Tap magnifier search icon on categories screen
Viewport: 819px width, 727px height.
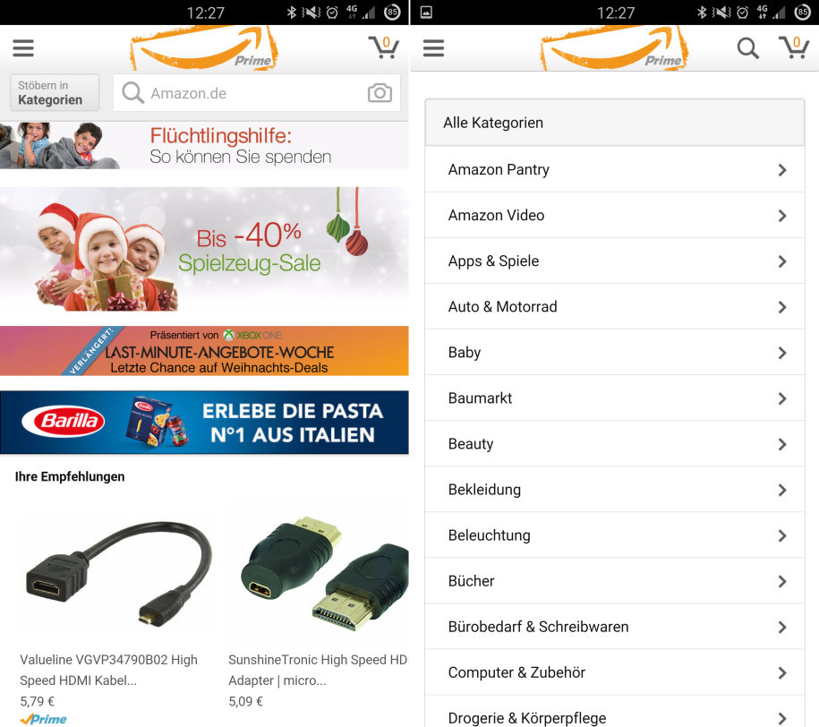(748, 48)
